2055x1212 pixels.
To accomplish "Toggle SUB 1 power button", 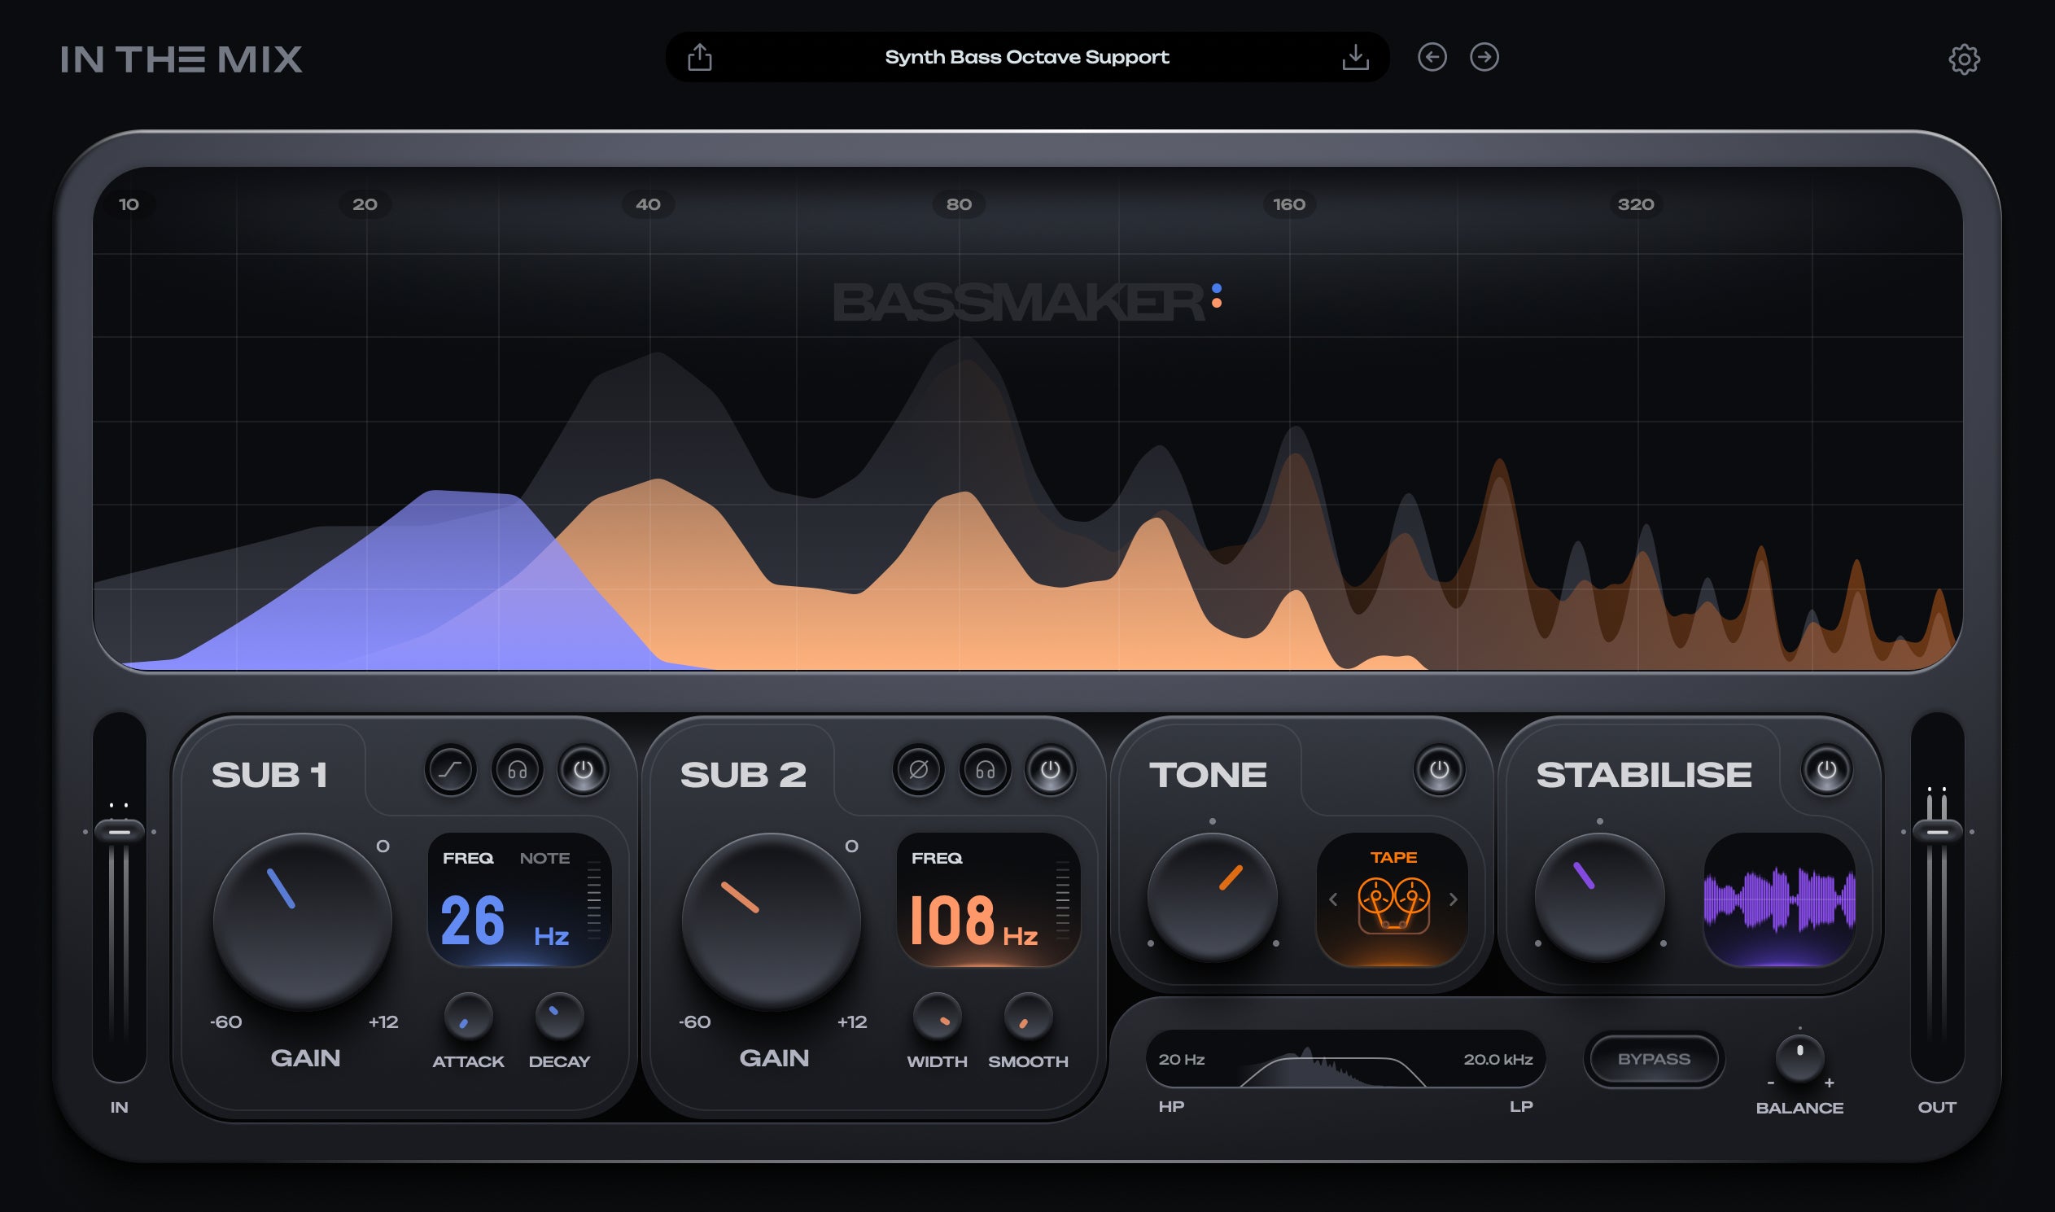I will [x=583, y=769].
